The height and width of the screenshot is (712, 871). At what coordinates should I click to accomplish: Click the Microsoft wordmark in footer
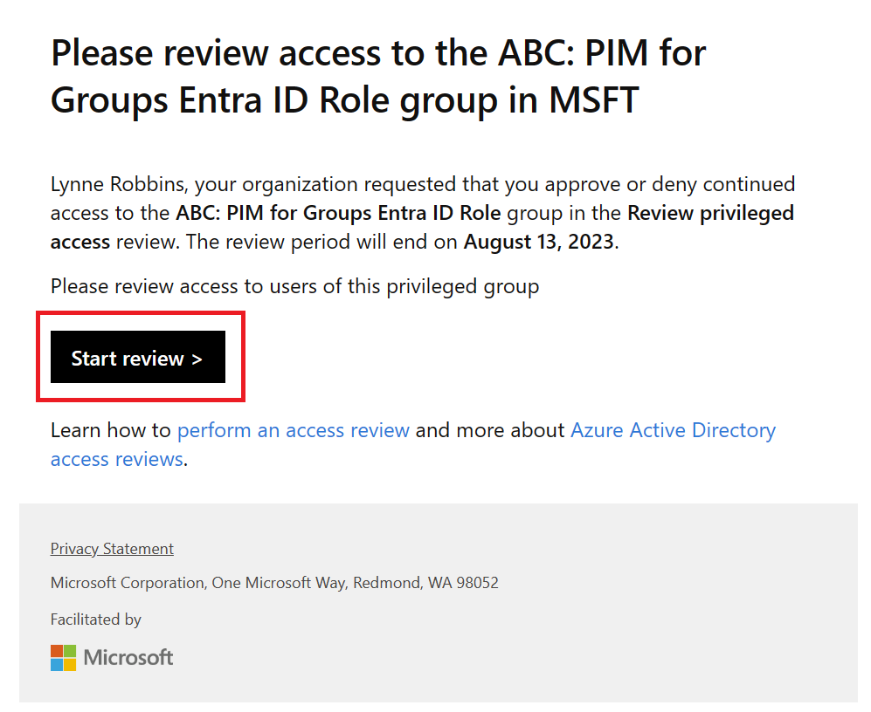coord(128,658)
